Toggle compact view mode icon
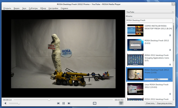178x108 pixels. (x=95, y=103)
